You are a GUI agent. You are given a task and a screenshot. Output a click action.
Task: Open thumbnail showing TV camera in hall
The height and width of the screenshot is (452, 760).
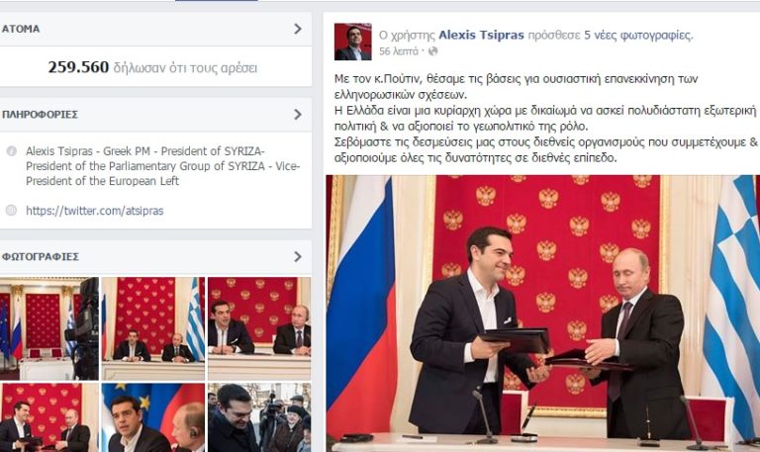(49, 328)
